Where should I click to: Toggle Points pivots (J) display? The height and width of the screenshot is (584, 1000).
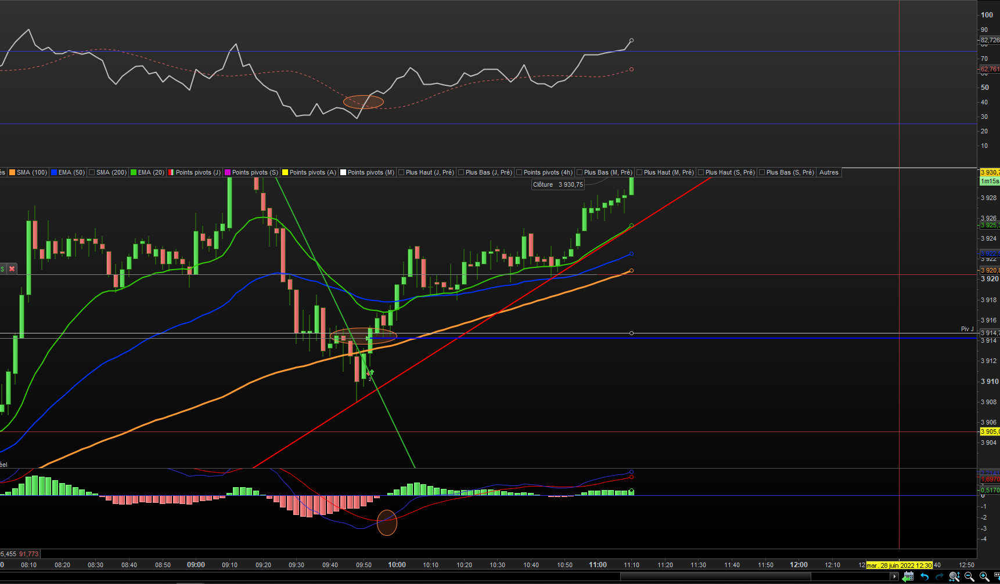[x=195, y=172]
